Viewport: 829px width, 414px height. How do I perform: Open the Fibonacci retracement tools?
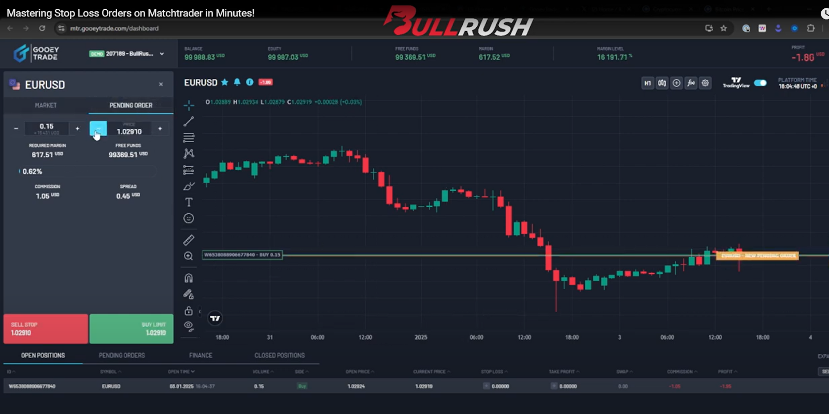[x=189, y=138]
